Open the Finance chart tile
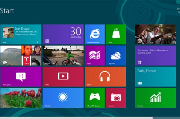Screen dimensions: 180x119 (x=155, y=98)
